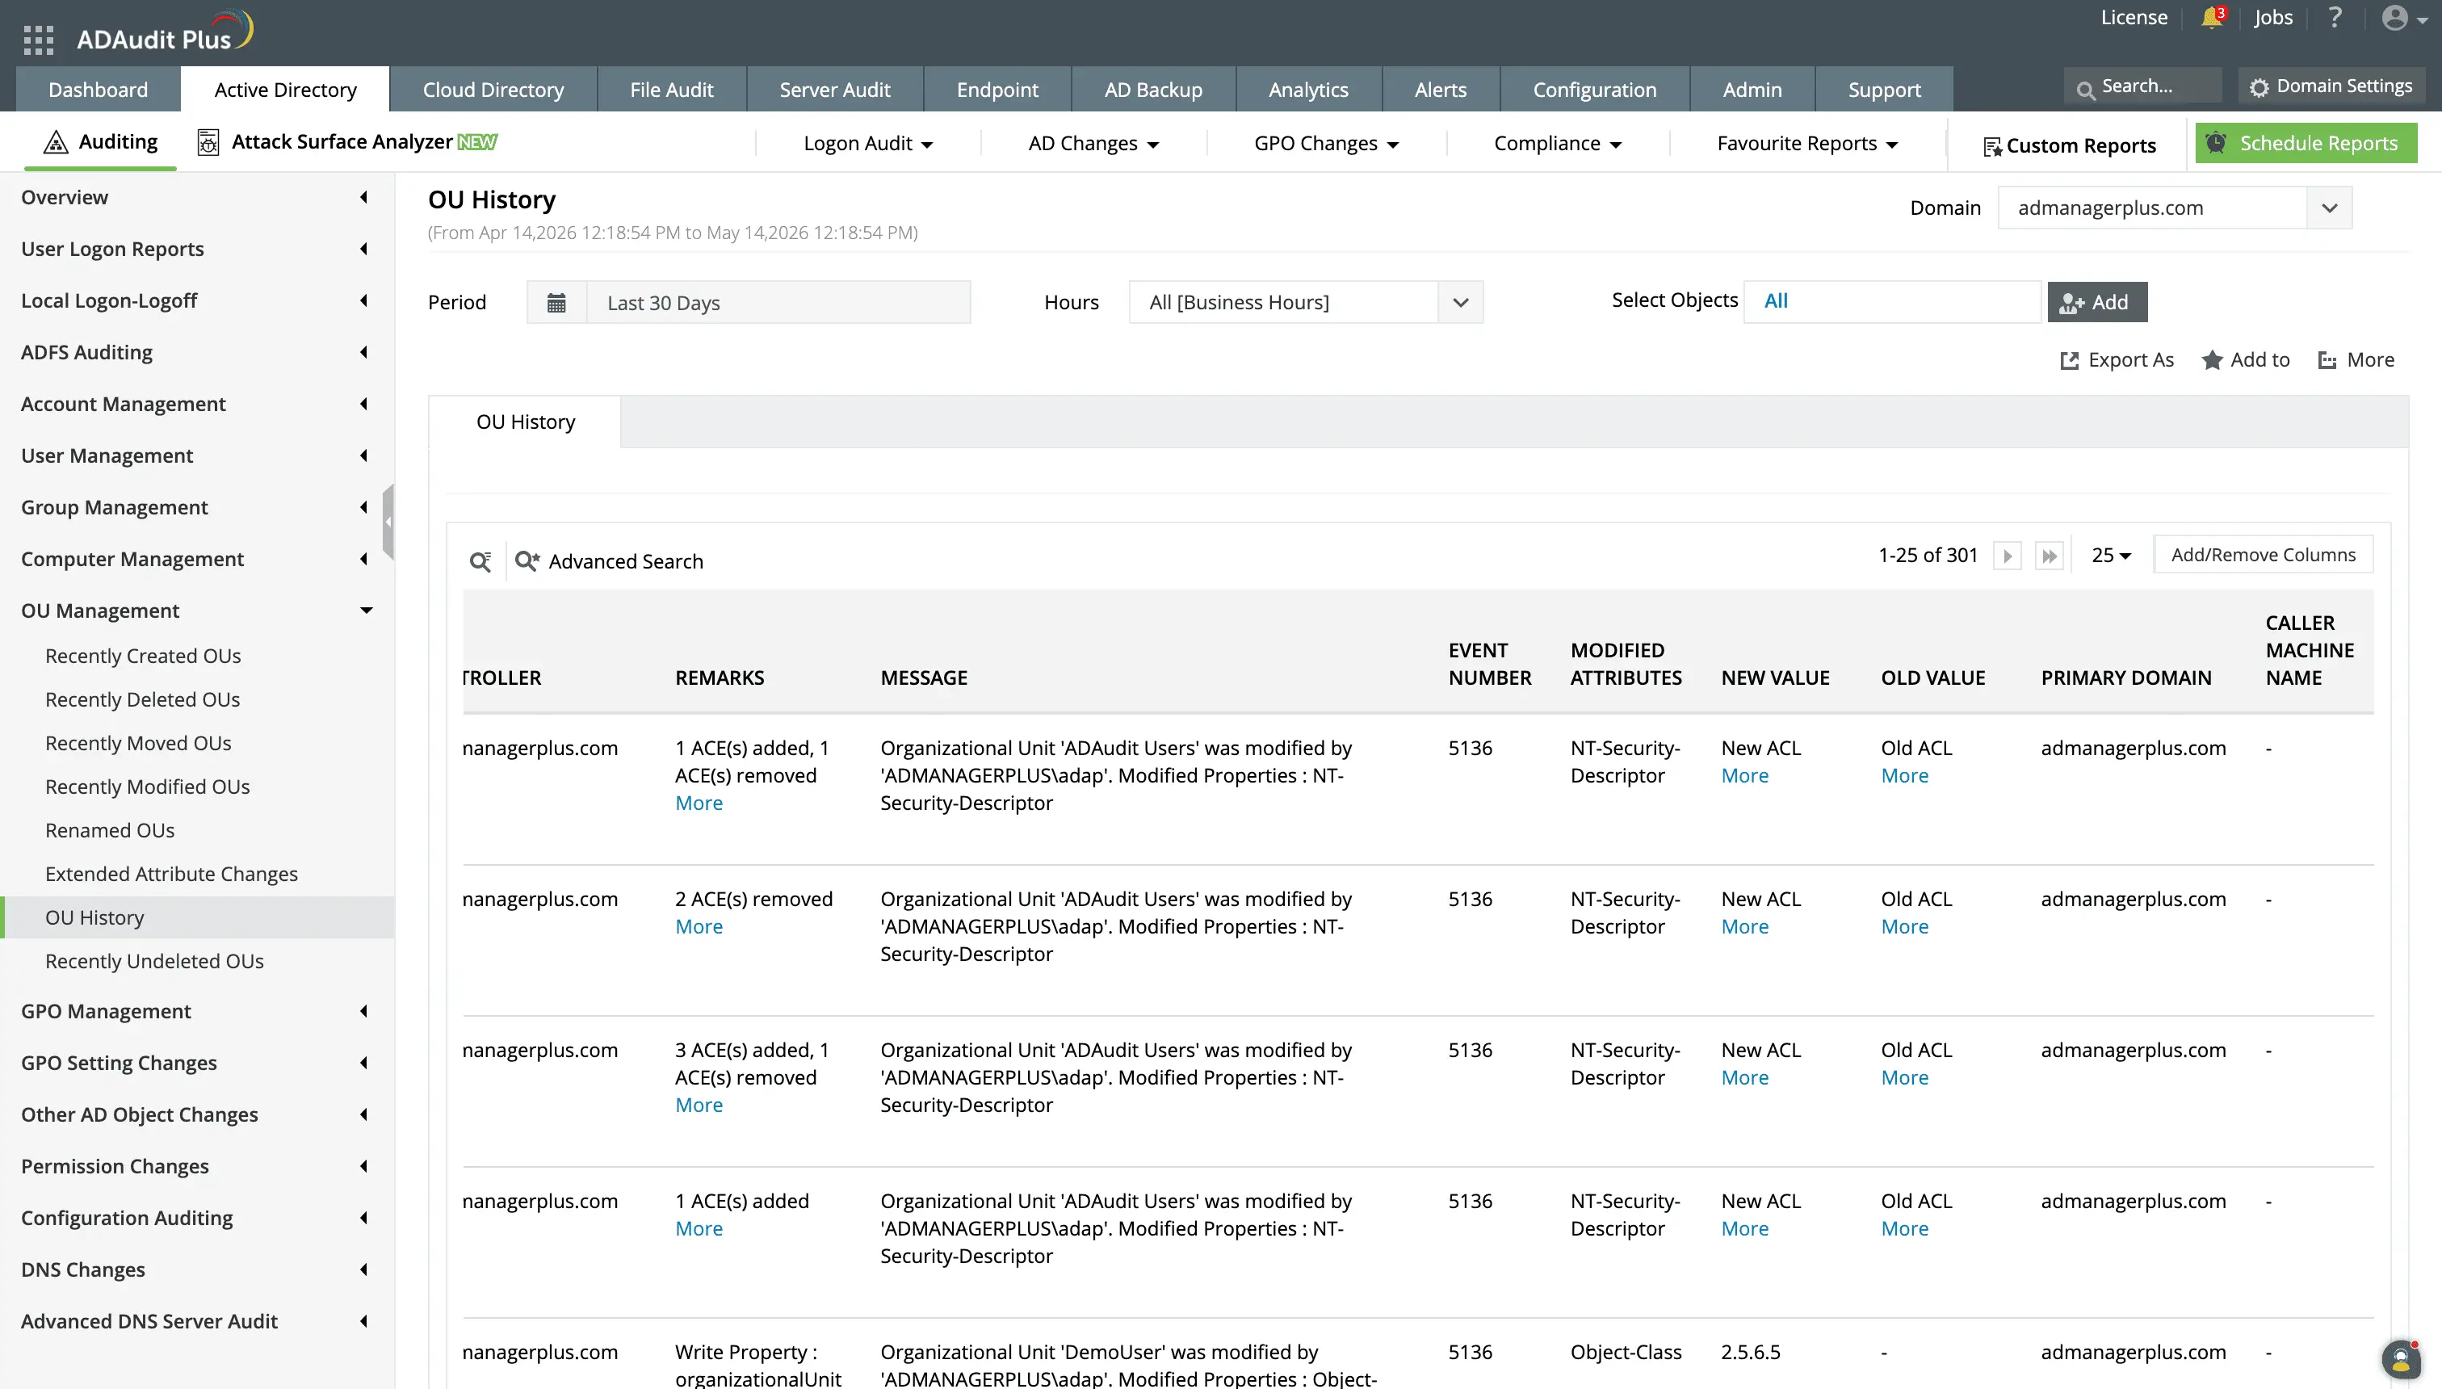Click the Period field showing Last 30 Days
Viewport: 2442px width, 1389px height.
click(x=778, y=302)
